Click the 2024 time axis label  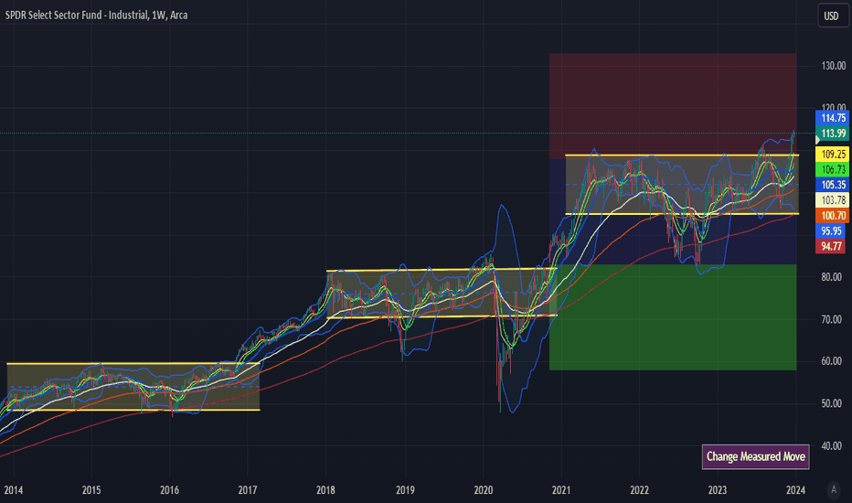795,490
